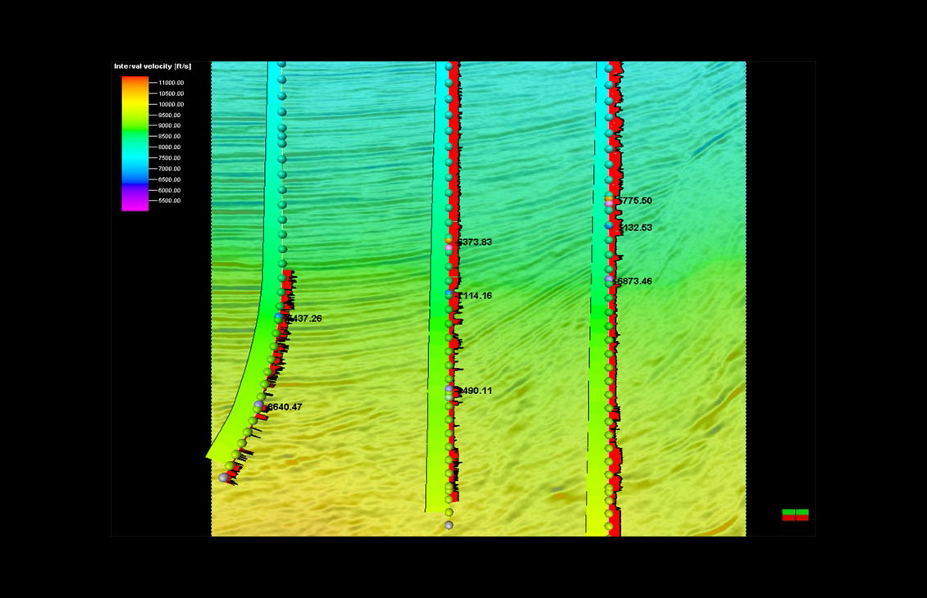Screen dimensions: 927x598
Task: Click the 5500.00 legend tick label
Action: coord(170,201)
